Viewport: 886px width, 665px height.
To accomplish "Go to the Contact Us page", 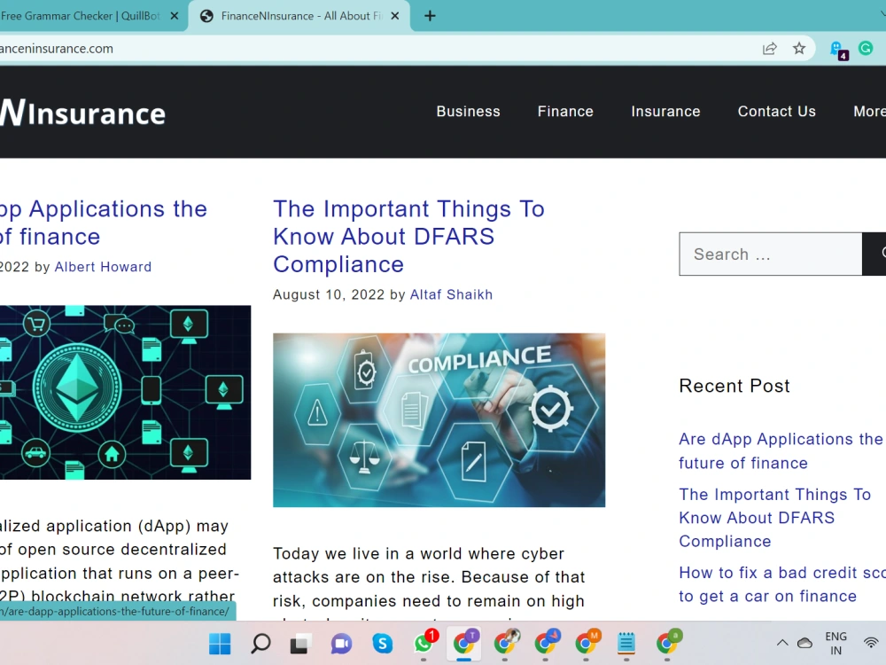I will (x=776, y=112).
